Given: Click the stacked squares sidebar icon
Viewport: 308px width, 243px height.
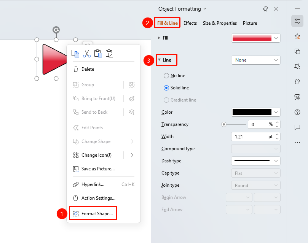Looking at the screenshot, I should 297,51.
